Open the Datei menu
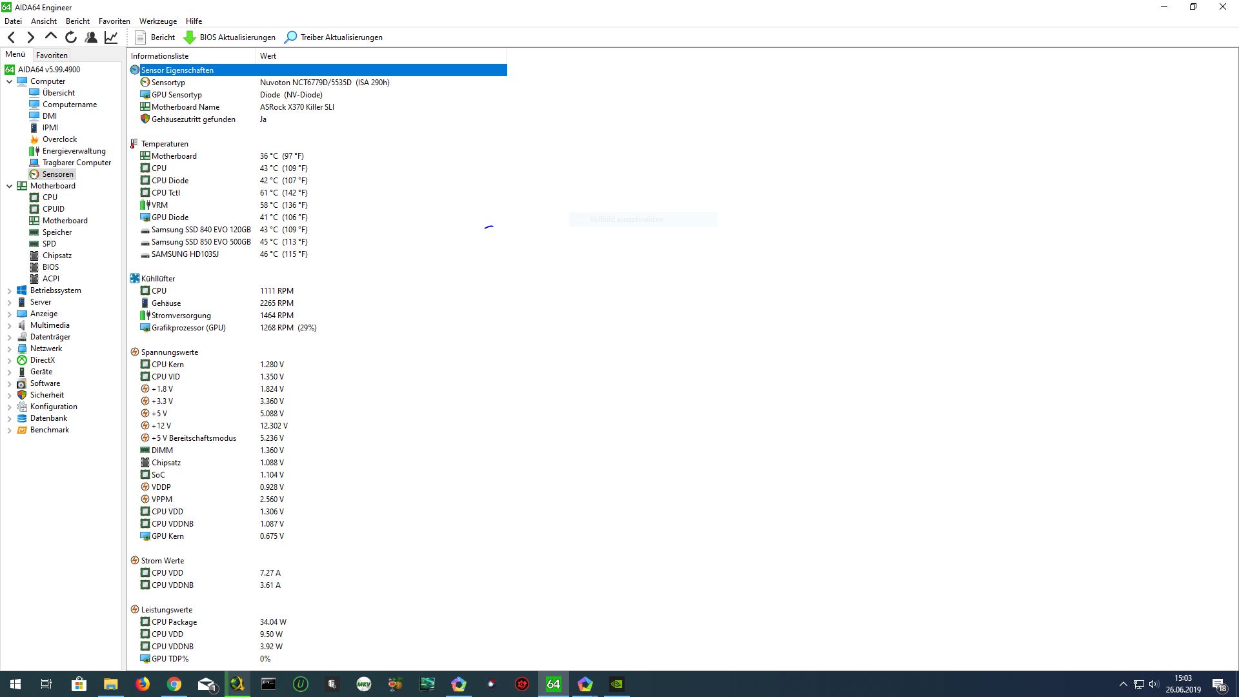 click(13, 21)
